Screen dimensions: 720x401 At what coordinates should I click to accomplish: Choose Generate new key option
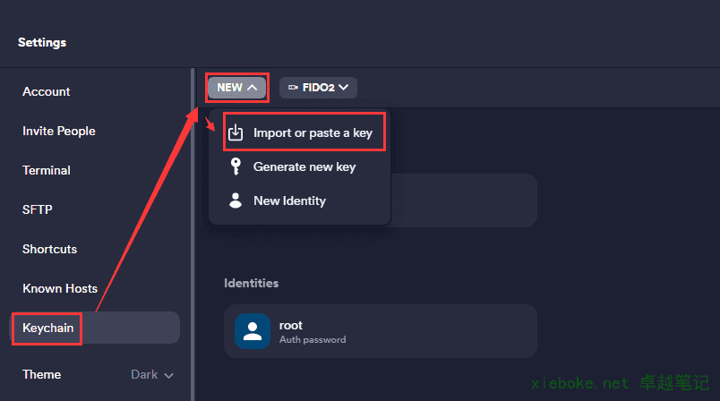pos(304,166)
